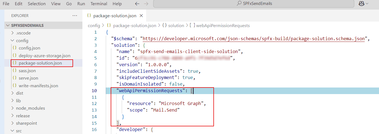Screen dimensions: 379x134
Task: Open the Run menu
Action: [81, 4]
